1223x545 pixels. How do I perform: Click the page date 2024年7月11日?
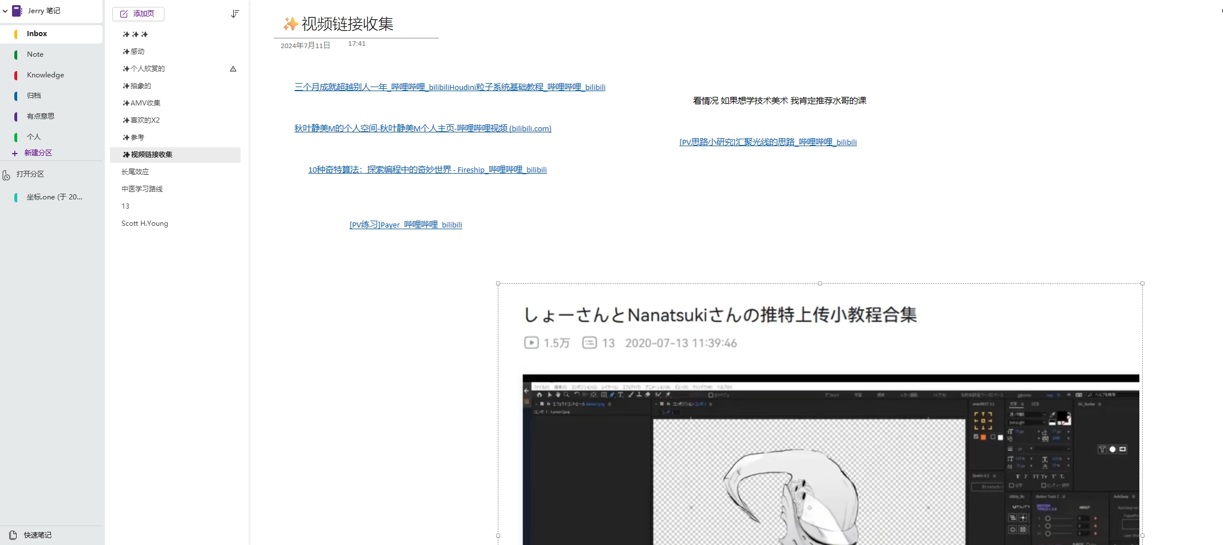tap(305, 46)
